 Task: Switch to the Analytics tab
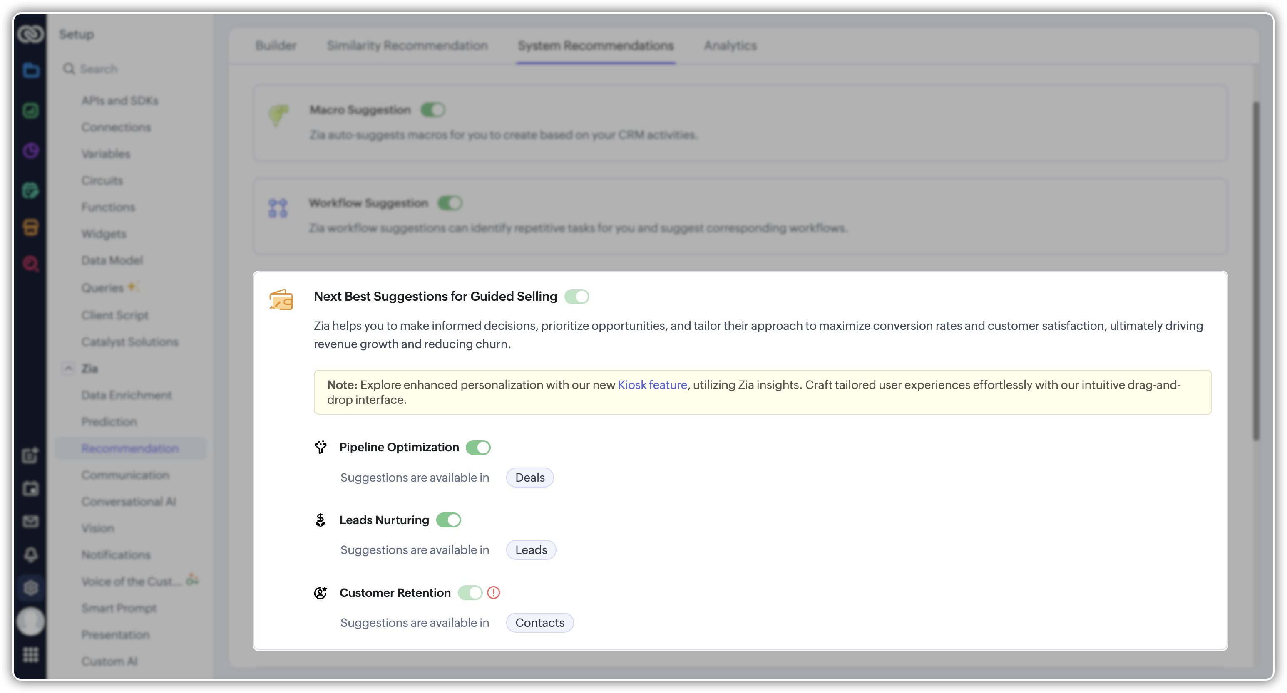(x=730, y=45)
